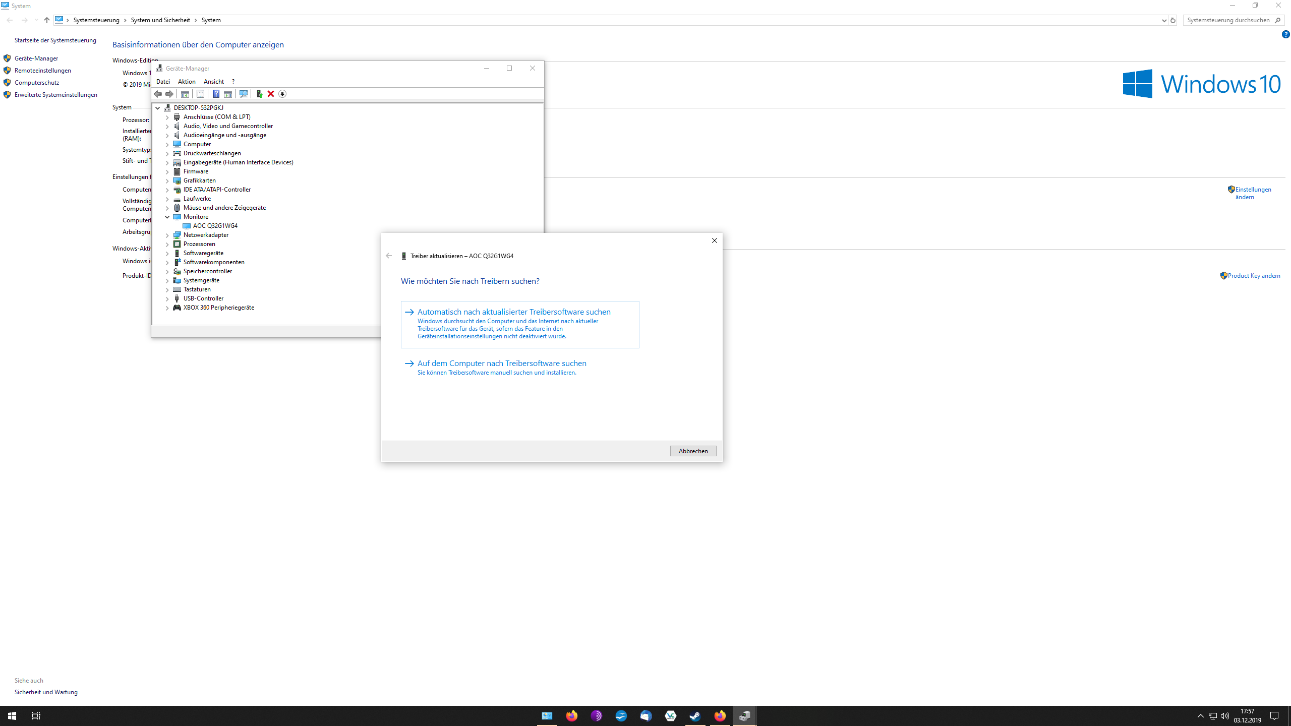Viewport: 1291px width, 726px height.
Task: Open Steam from the taskbar
Action: pos(695,716)
